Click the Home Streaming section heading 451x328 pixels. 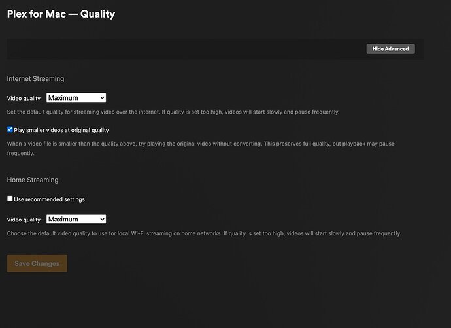click(33, 180)
